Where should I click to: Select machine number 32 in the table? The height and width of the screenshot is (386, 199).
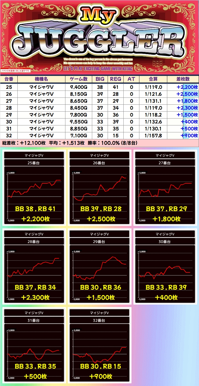tap(9, 135)
